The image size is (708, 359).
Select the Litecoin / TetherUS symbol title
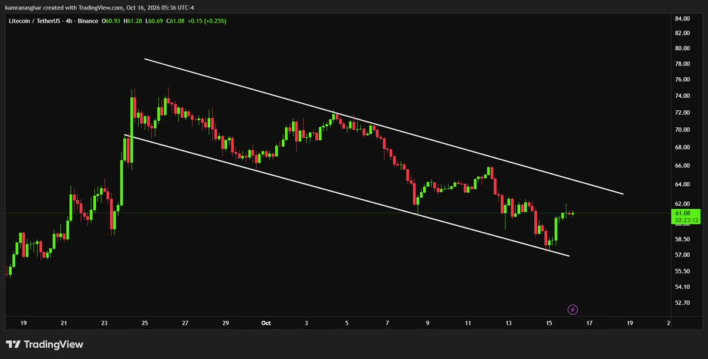pyautogui.click(x=35, y=21)
